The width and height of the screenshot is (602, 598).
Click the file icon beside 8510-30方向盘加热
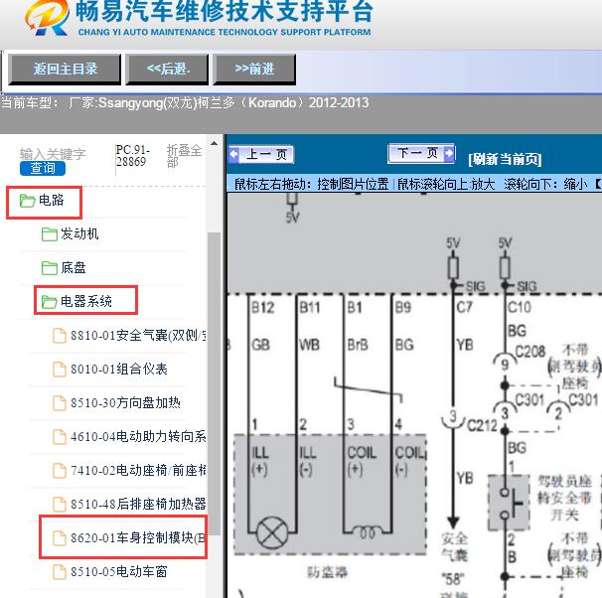pyautogui.click(x=60, y=403)
